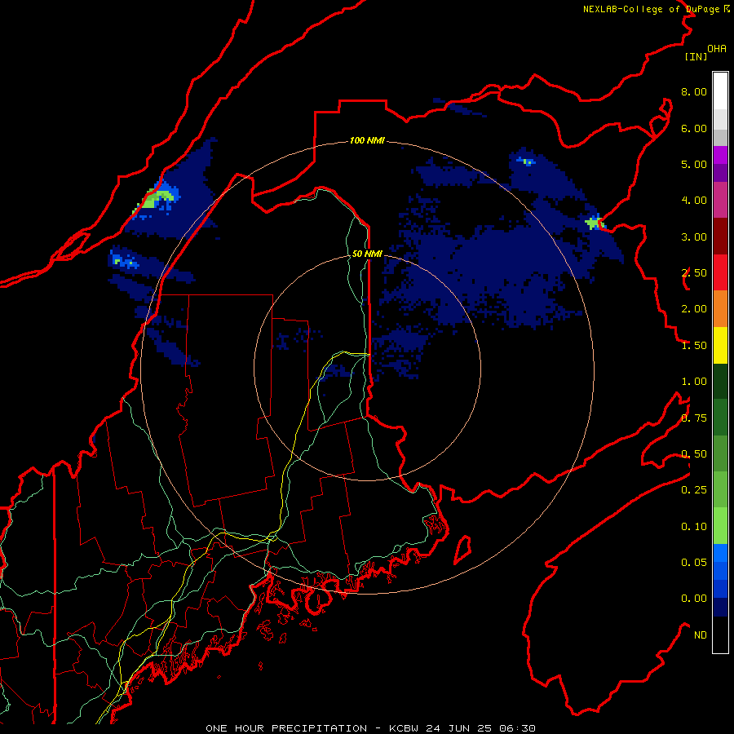Click the ND legend label
The image size is (734, 734).
[x=701, y=635]
